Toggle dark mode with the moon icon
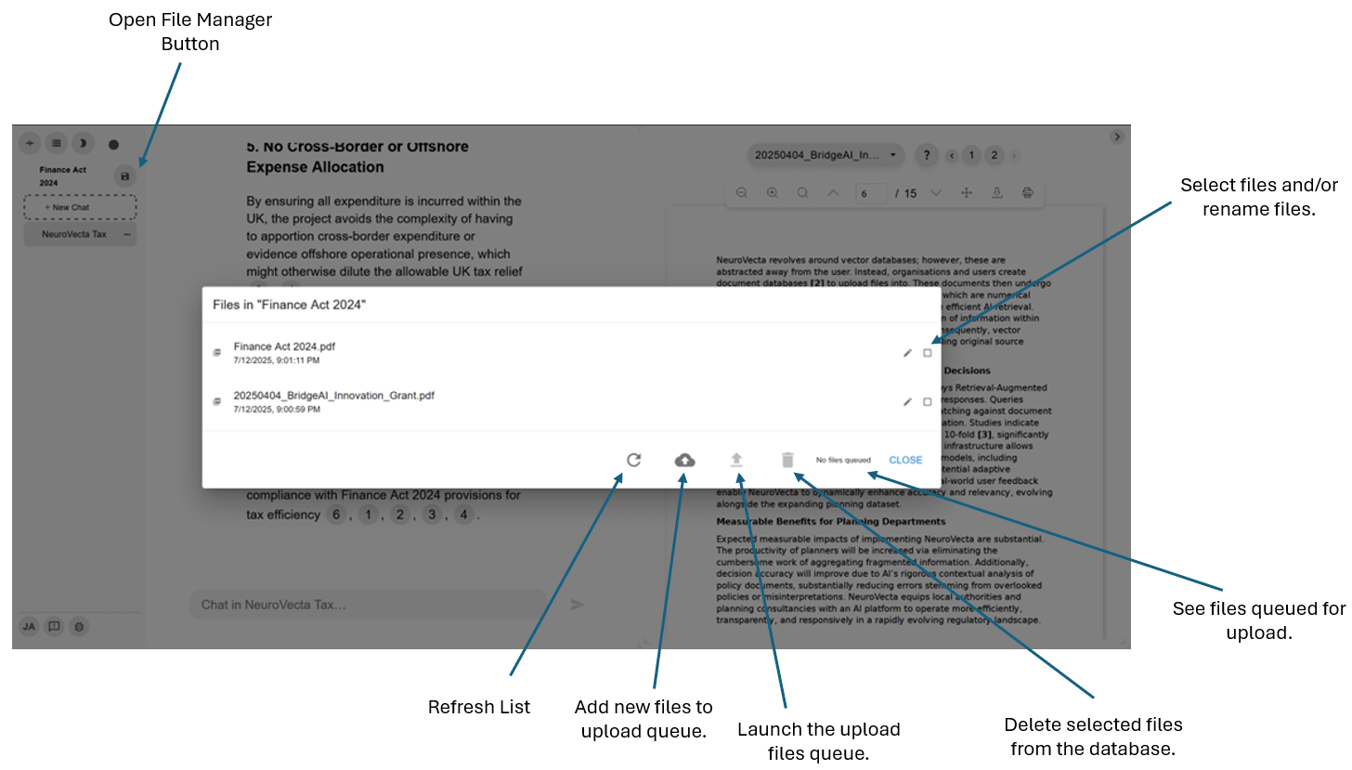This screenshot has height=770, width=1352. tap(83, 143)
